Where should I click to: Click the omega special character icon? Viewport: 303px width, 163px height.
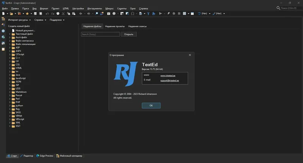coord(133,14)
